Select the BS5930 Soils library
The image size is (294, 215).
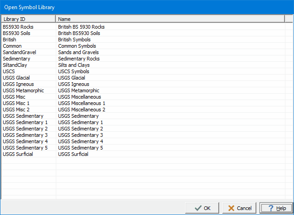[17, 33]
